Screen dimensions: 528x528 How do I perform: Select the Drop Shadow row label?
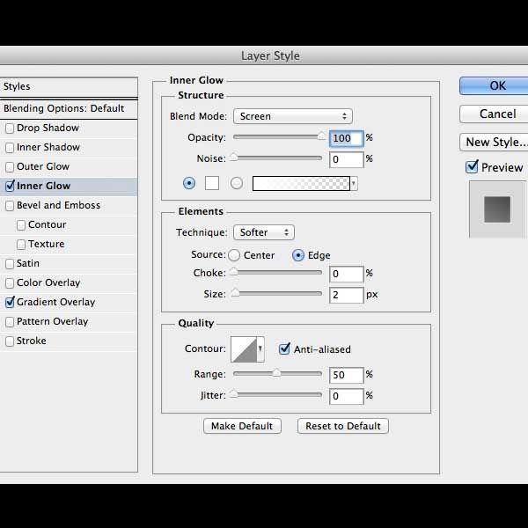pyautogui.click(x=48, y=128)
